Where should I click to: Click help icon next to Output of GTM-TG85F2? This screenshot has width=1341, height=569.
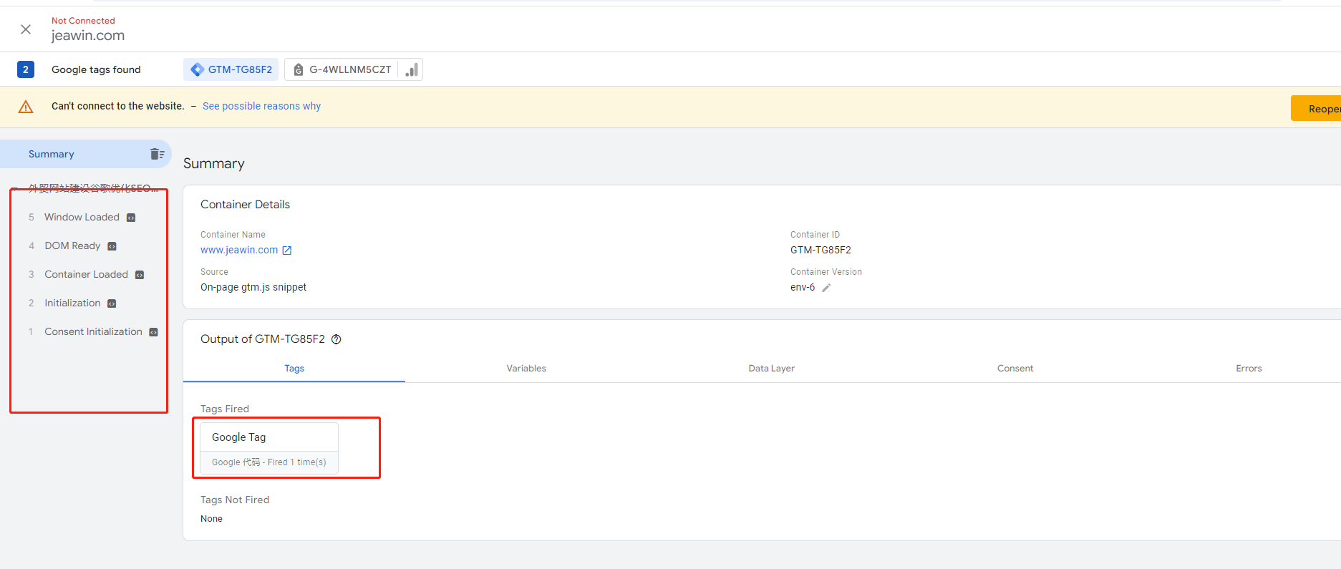(337, 339)
